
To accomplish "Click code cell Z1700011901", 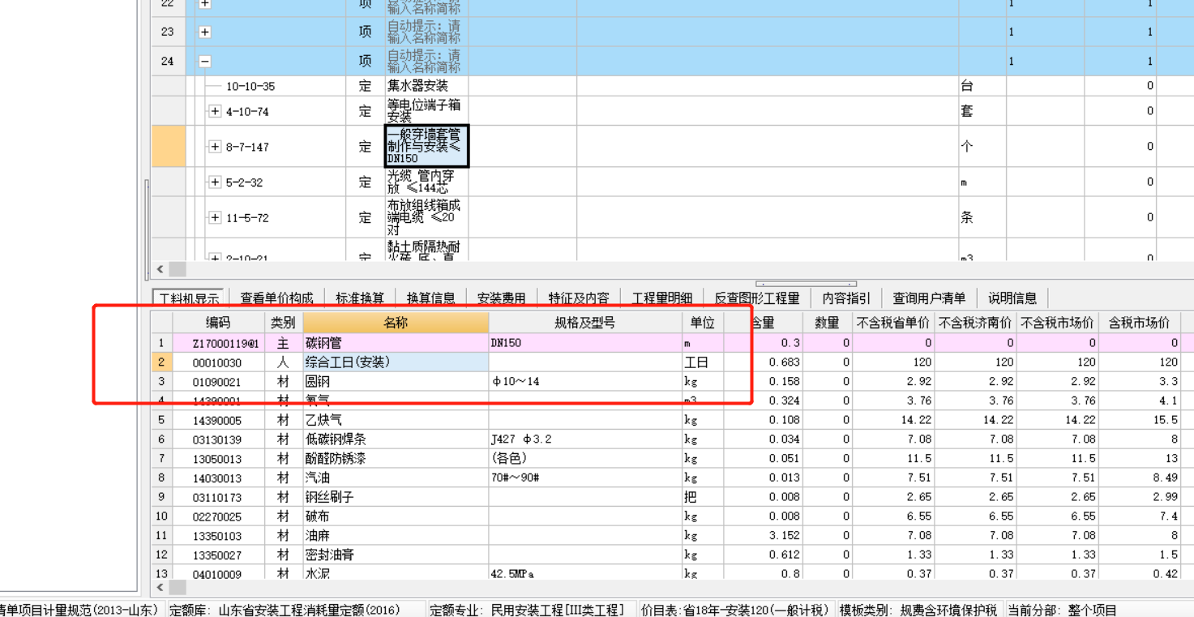I will [218, 343].
